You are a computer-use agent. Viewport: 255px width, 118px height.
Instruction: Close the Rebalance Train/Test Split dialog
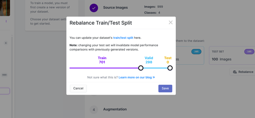pyautogui.click(x=170, y=22)
